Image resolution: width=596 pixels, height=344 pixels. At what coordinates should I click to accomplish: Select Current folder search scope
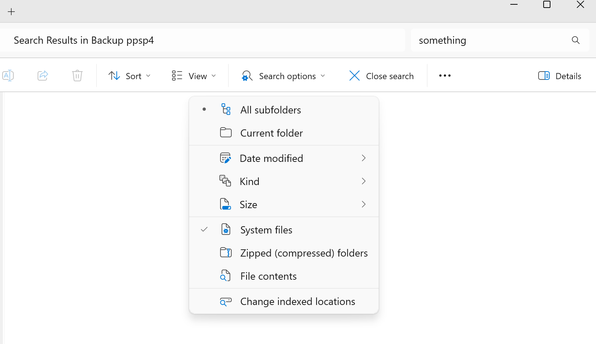point(284,133)
